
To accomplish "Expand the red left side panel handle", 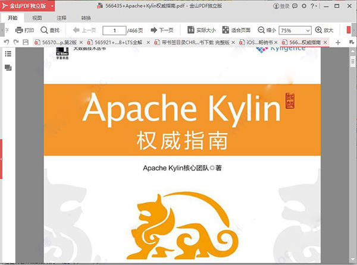I will (x=1, y=159).
